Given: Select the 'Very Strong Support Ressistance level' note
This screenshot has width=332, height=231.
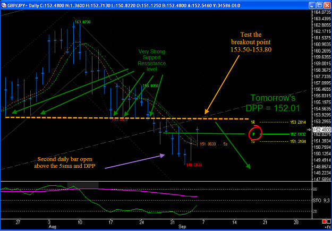Looking at the screenshot, I should click(152, 61).
